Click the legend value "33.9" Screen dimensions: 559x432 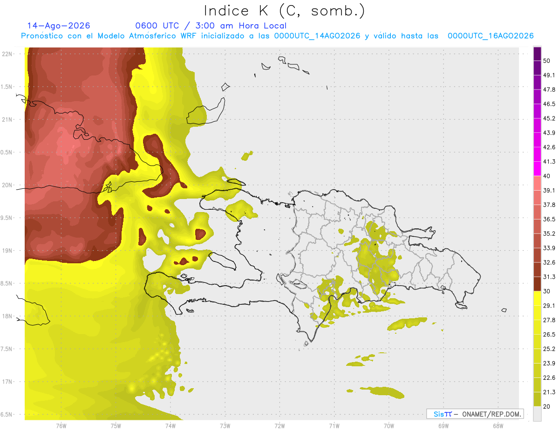(x=549, y=248)
